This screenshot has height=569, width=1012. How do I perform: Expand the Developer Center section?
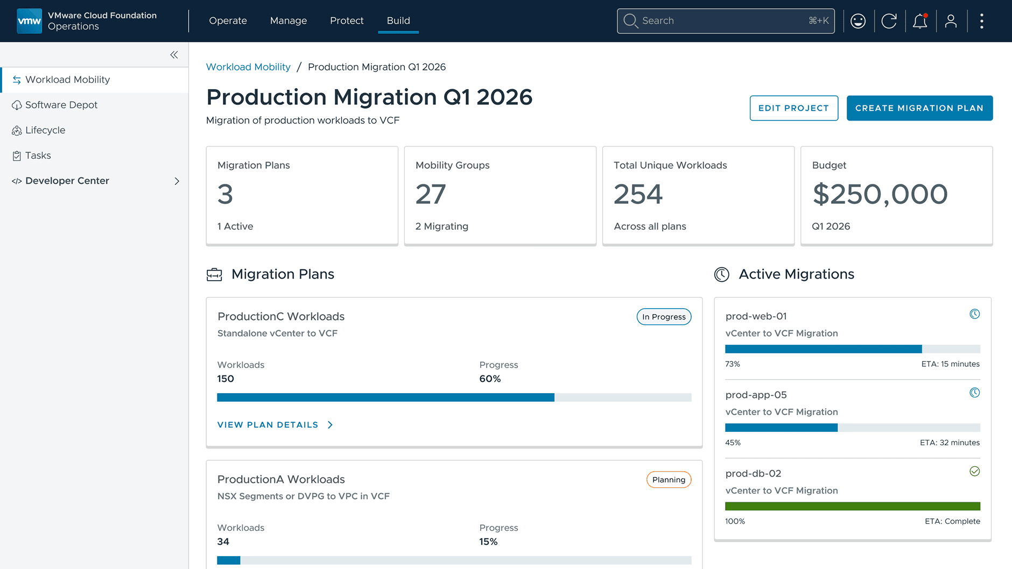(177, 181)
